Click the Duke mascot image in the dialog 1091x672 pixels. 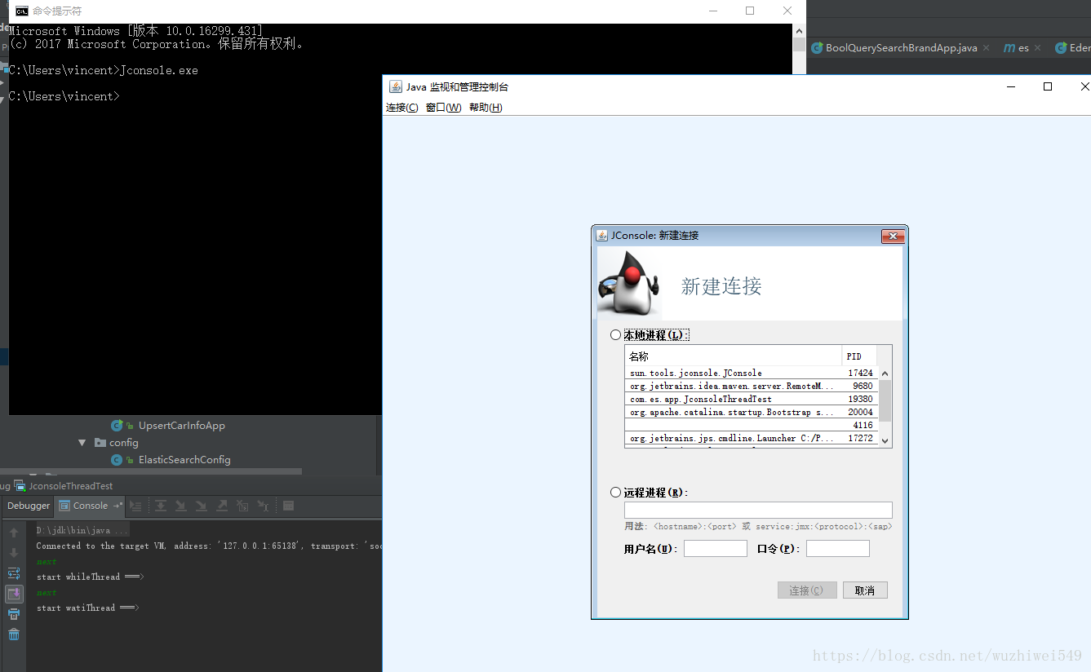click(628, 283)
